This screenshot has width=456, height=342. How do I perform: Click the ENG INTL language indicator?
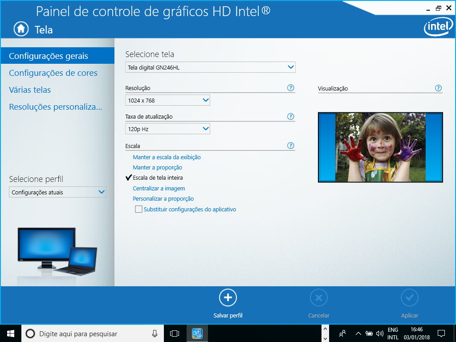(x=393, y=334)
